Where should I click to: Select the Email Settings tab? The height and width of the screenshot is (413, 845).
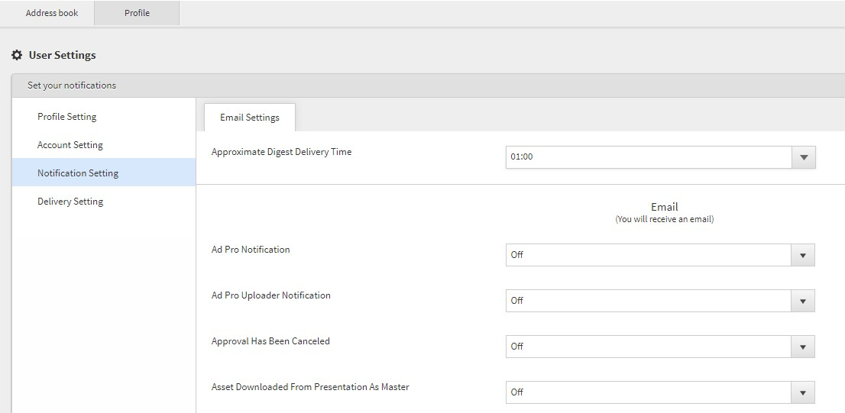(250, 118)
